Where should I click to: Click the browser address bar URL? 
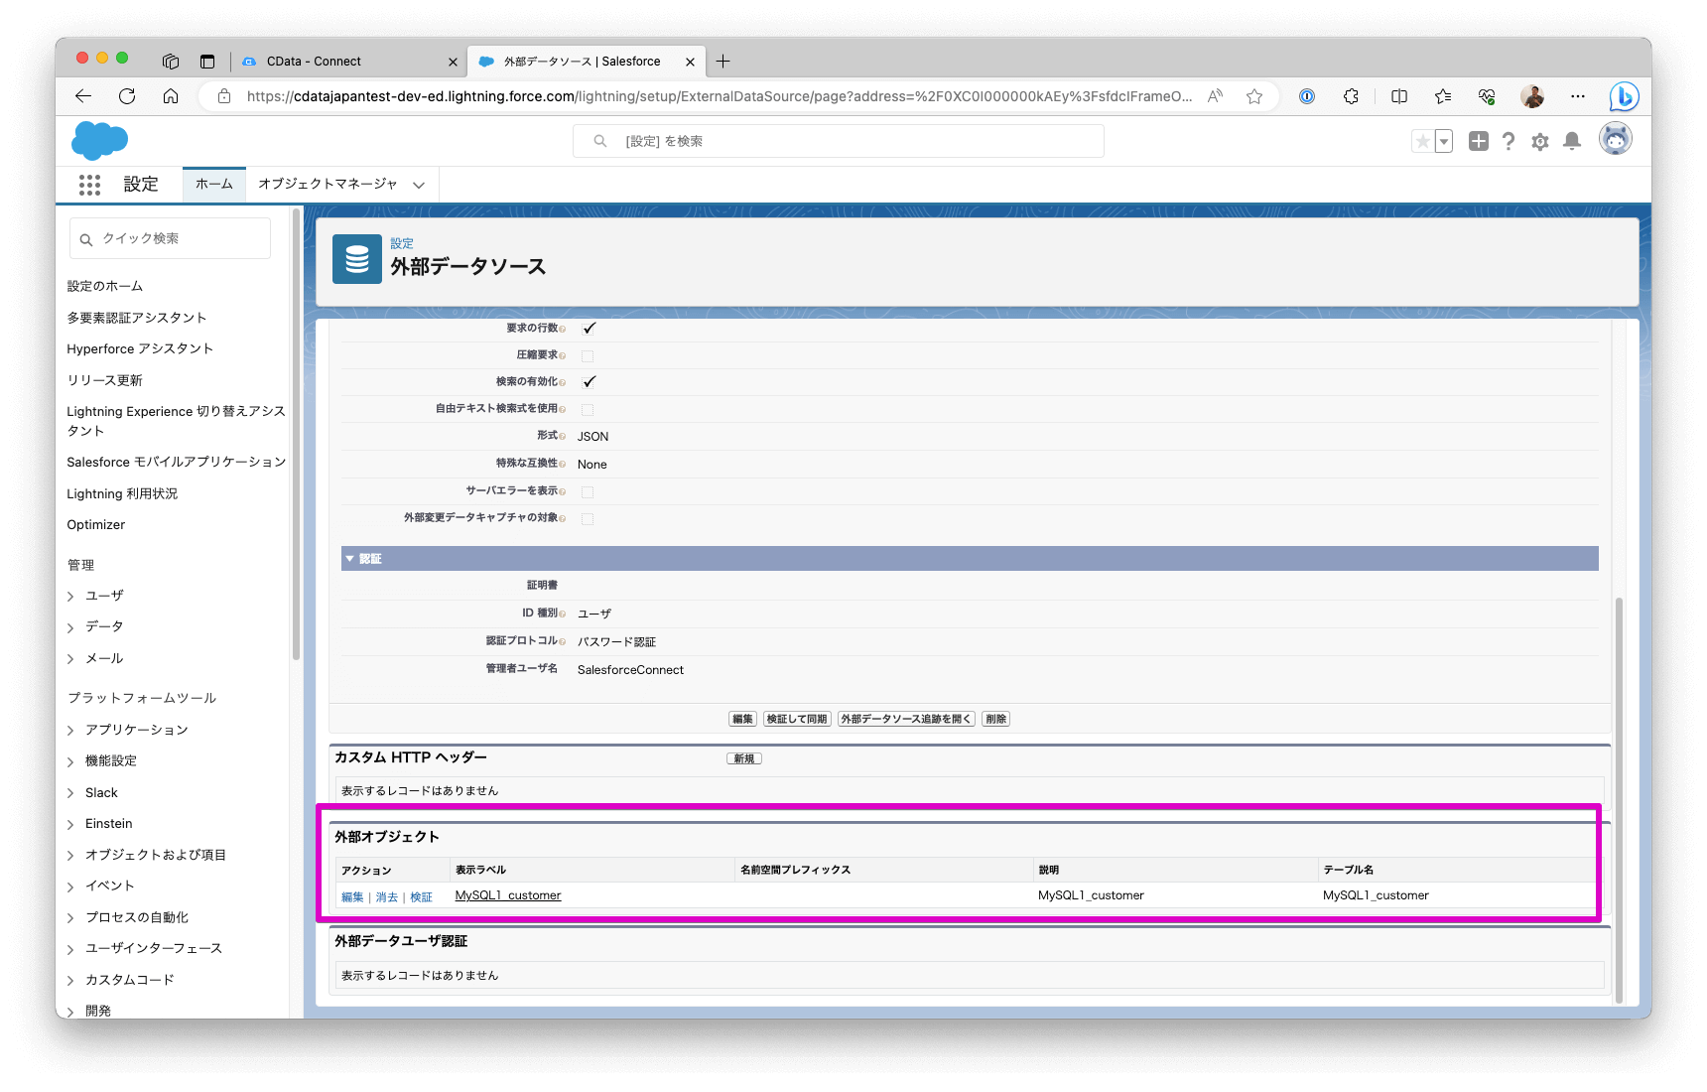click(x=720, y=96)
